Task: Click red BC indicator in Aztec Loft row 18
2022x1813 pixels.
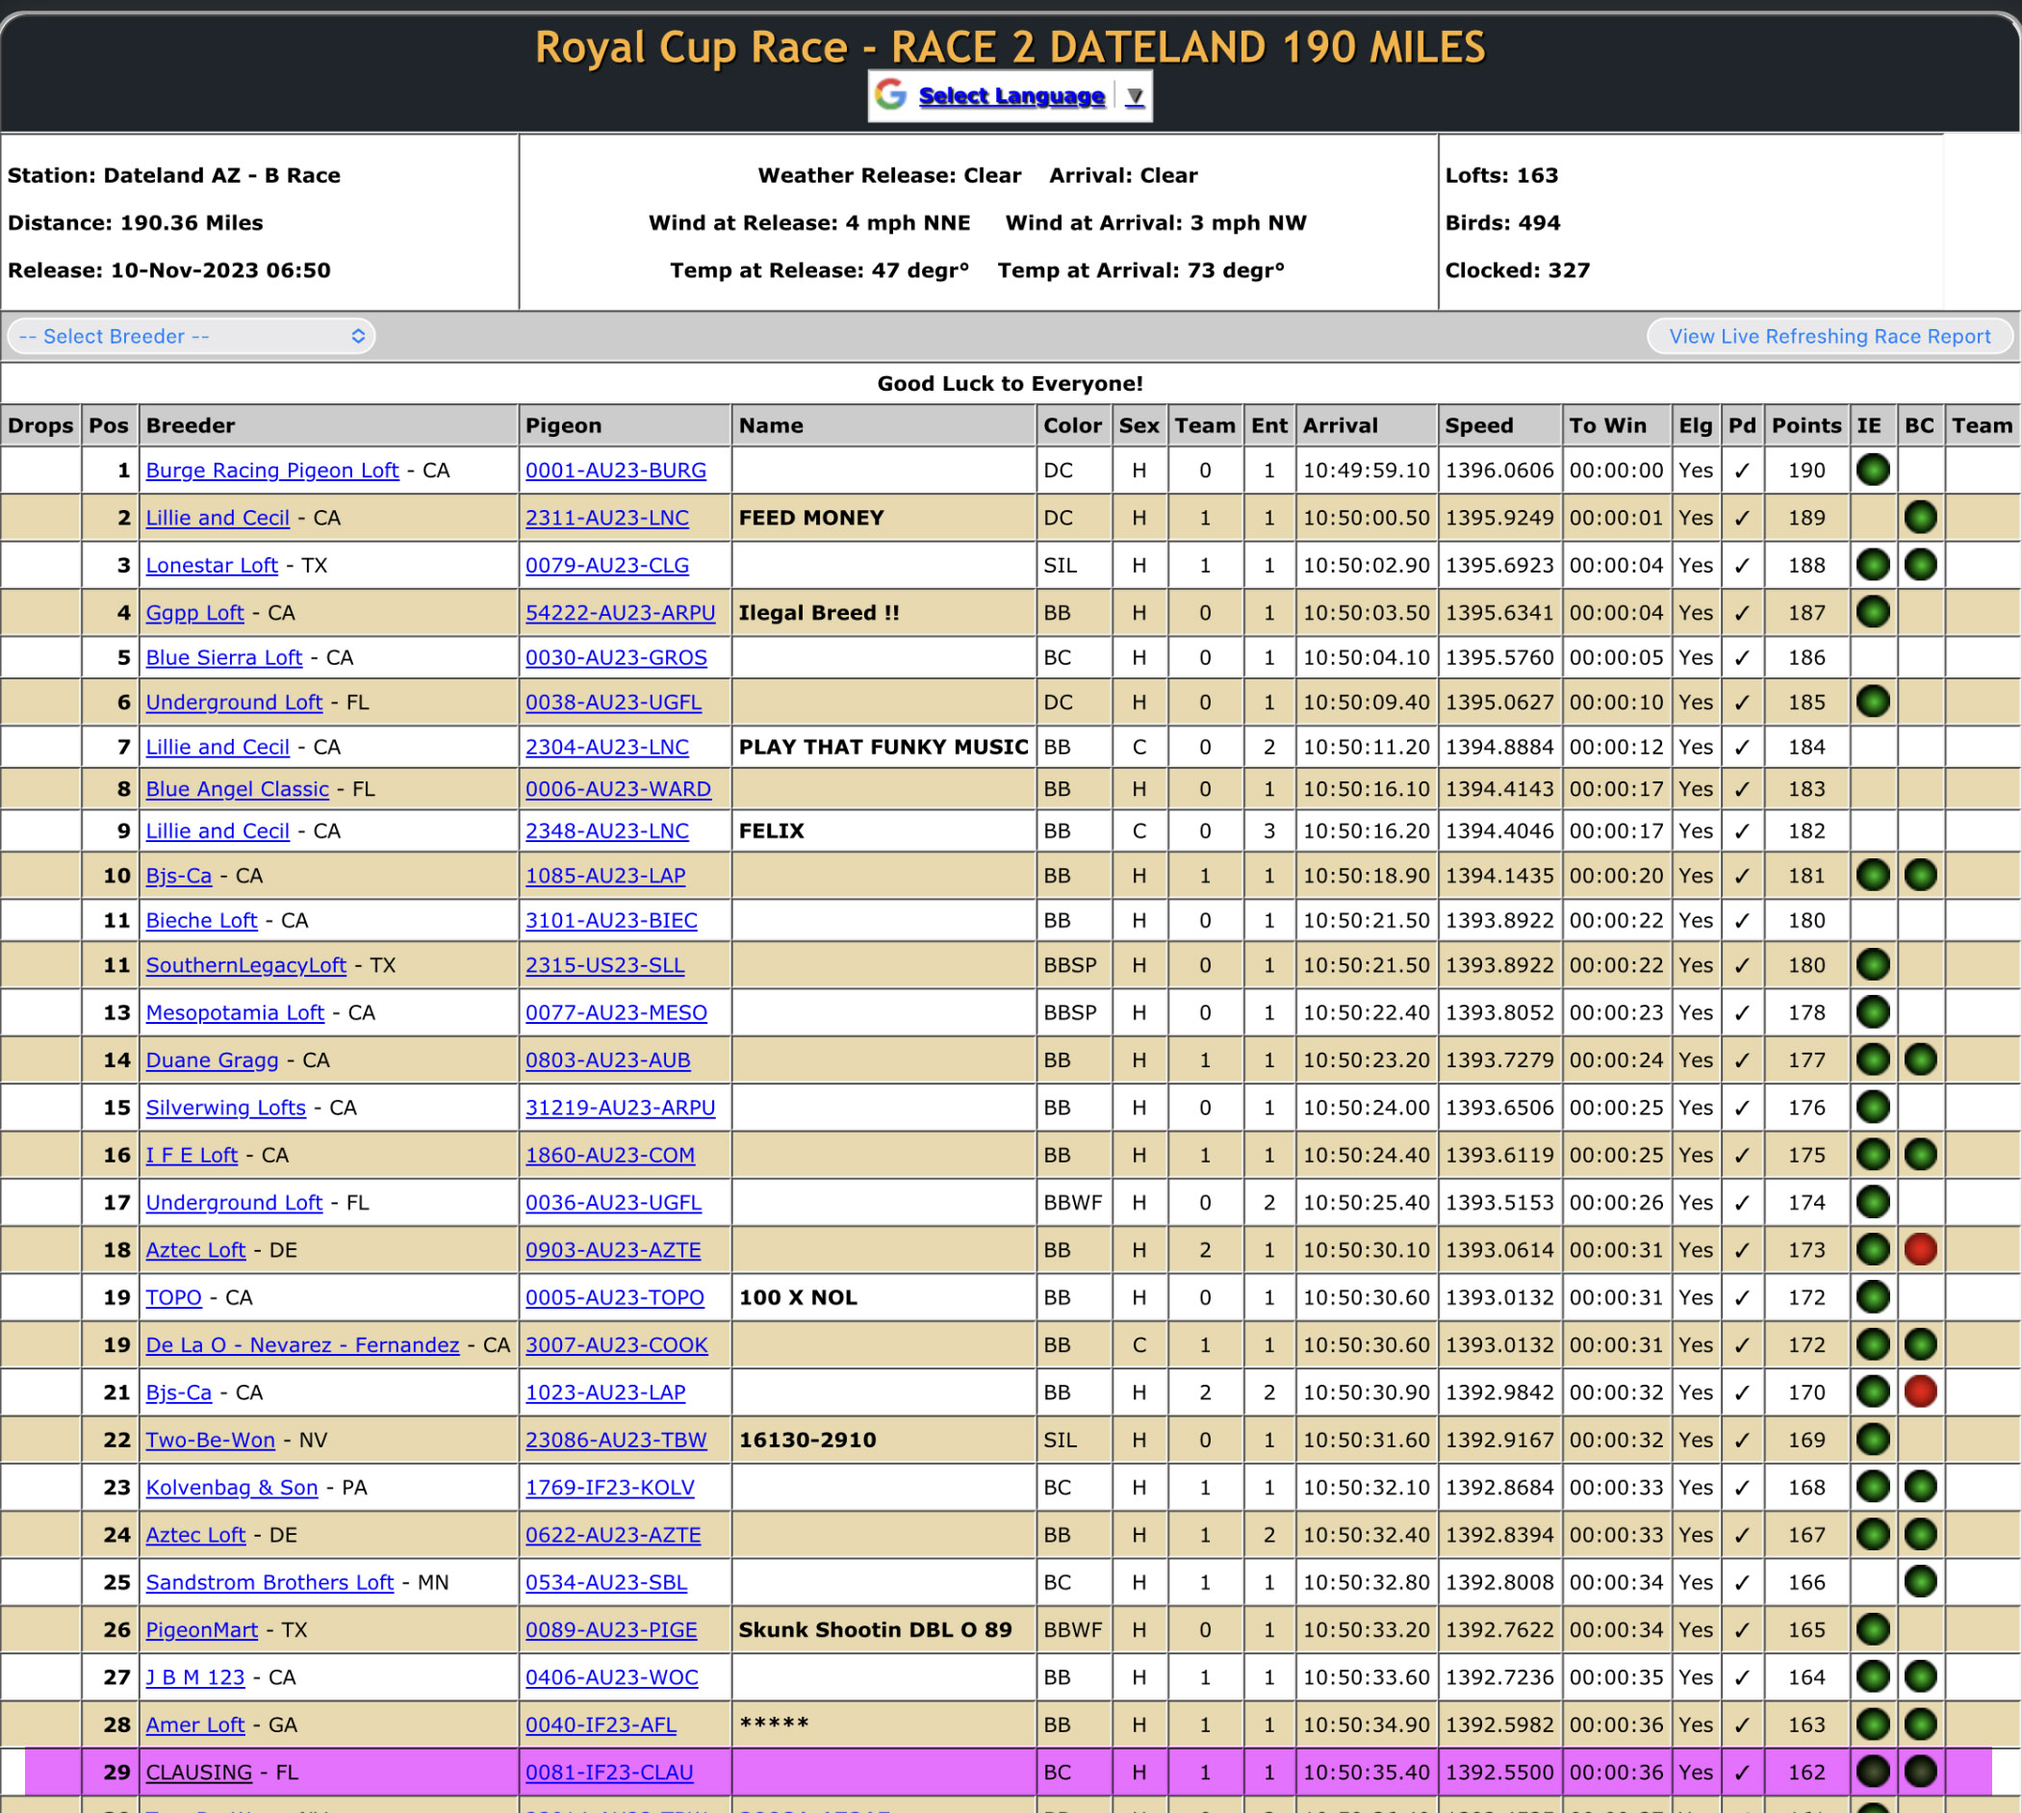Action: [1919, 1249]
